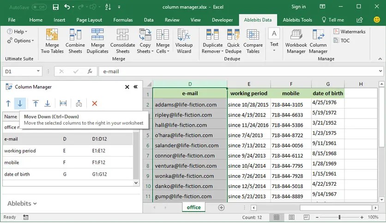Switch to the Ablebits Tools tab
This screenshot has height=223, width=386.
coord(297,20)
